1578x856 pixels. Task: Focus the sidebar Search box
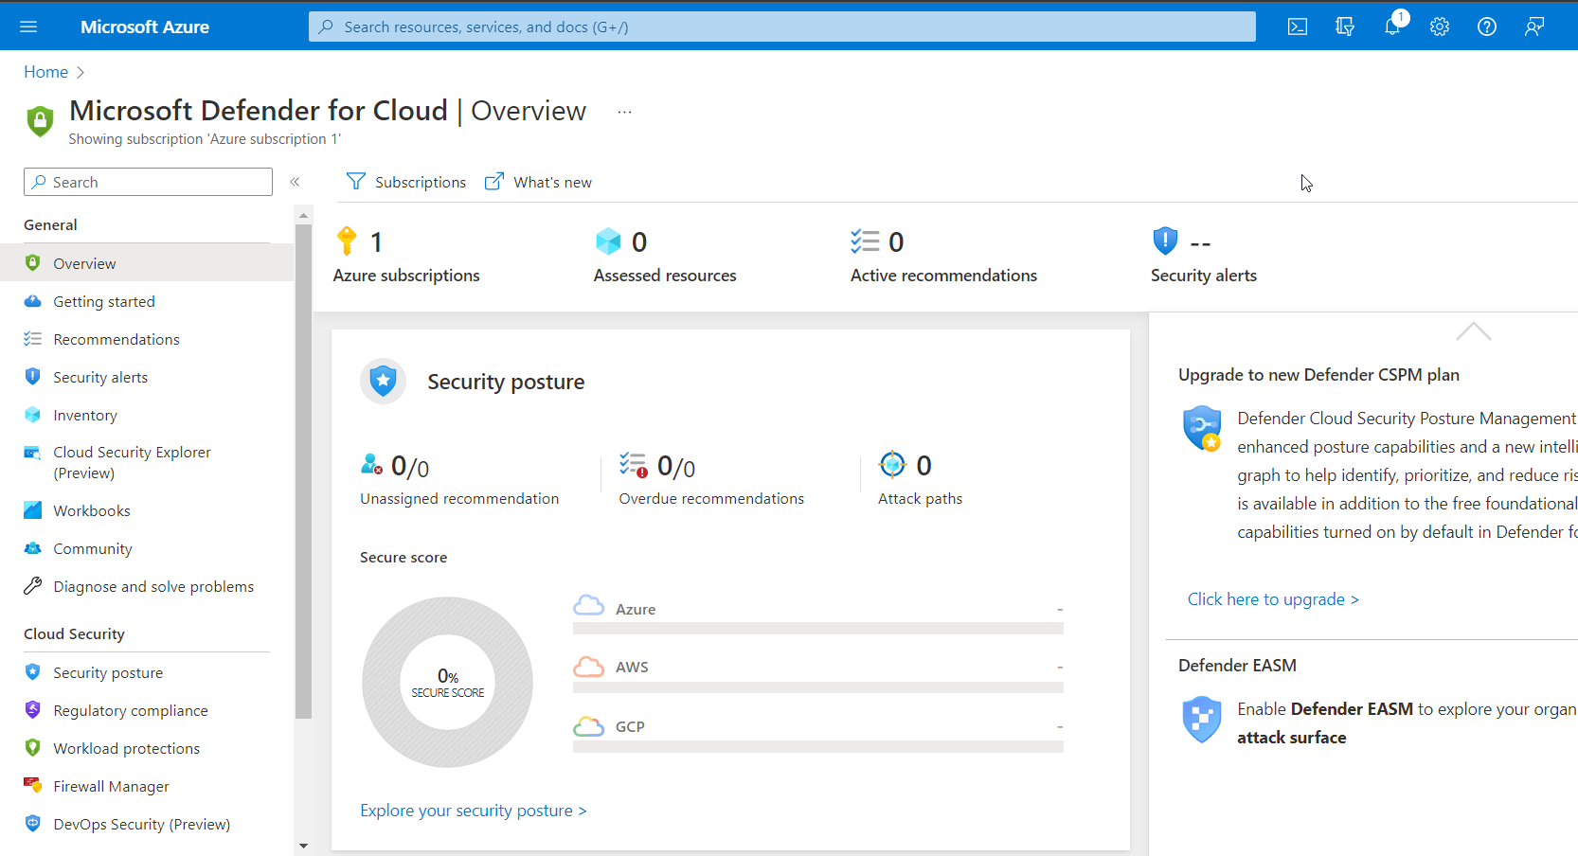[148, 182]
